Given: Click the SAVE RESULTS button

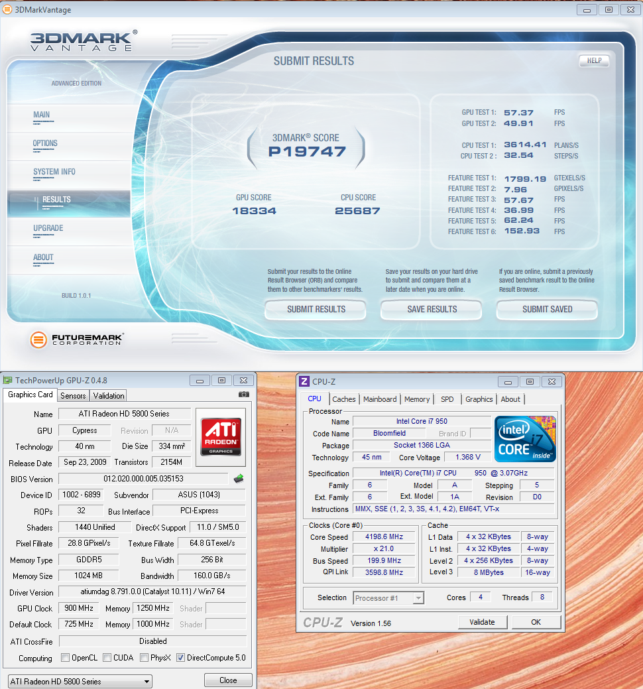Looking at the screenshot, I should pyautogui.click(x=432, y=309).
